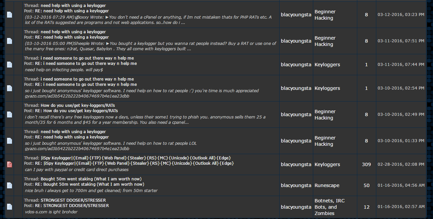
Task: Open the Post link 'RE: |iSpy Keylogger|{Email}{FTP}'
Action: coord(134,163)
